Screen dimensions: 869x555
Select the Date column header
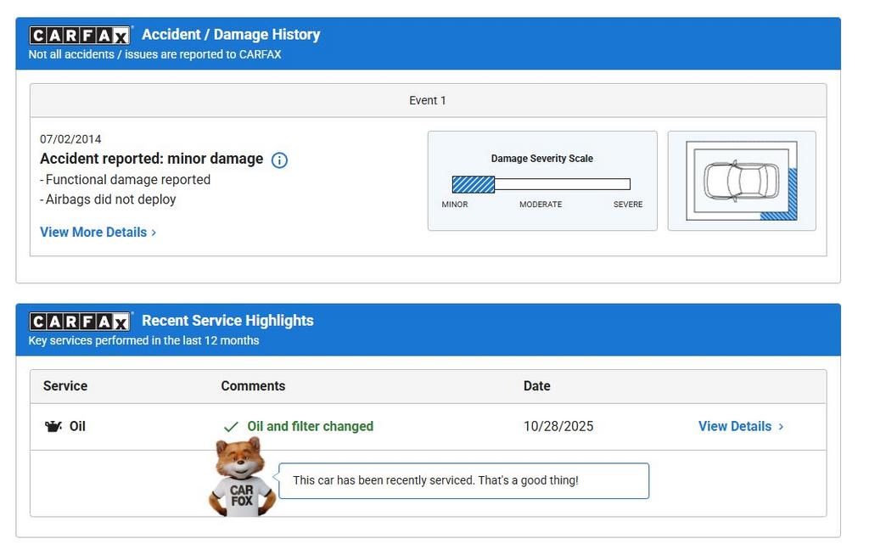536,386
